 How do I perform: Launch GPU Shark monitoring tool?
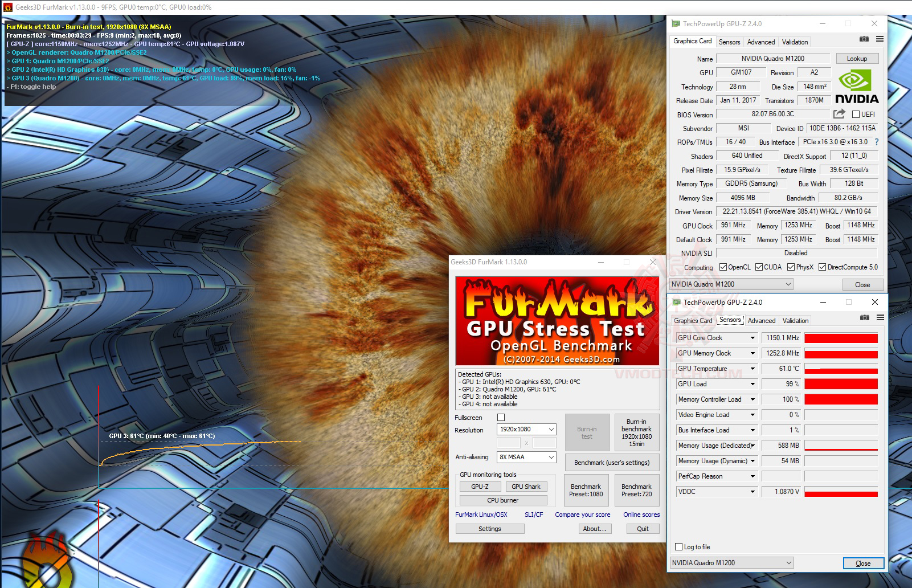526,487
